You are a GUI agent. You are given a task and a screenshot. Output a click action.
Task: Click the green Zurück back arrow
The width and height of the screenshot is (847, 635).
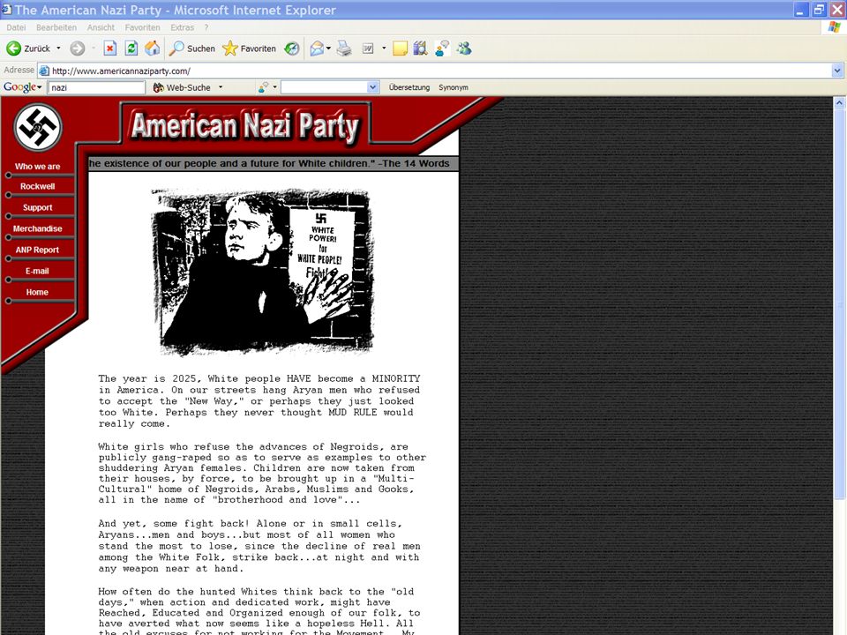point(13,49)
